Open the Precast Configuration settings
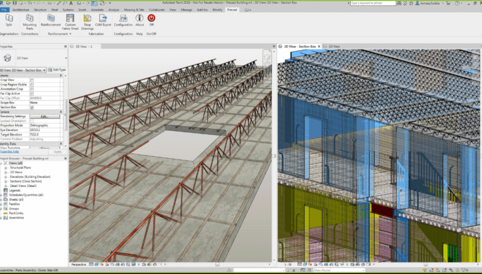482x274 pixels. coord(123,20)
